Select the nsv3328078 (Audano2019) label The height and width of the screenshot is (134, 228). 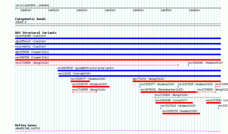coord(90,84)
